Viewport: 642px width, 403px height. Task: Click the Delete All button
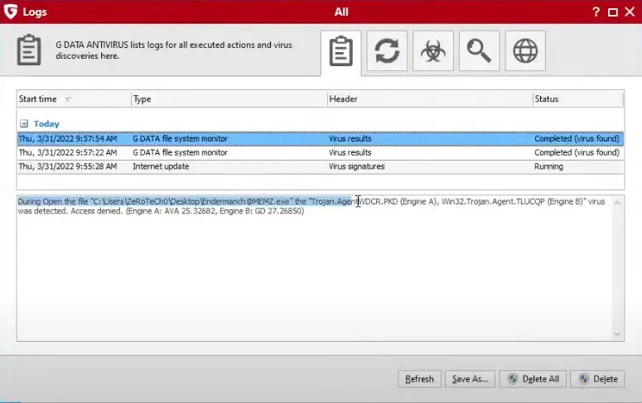click(533, 379)
